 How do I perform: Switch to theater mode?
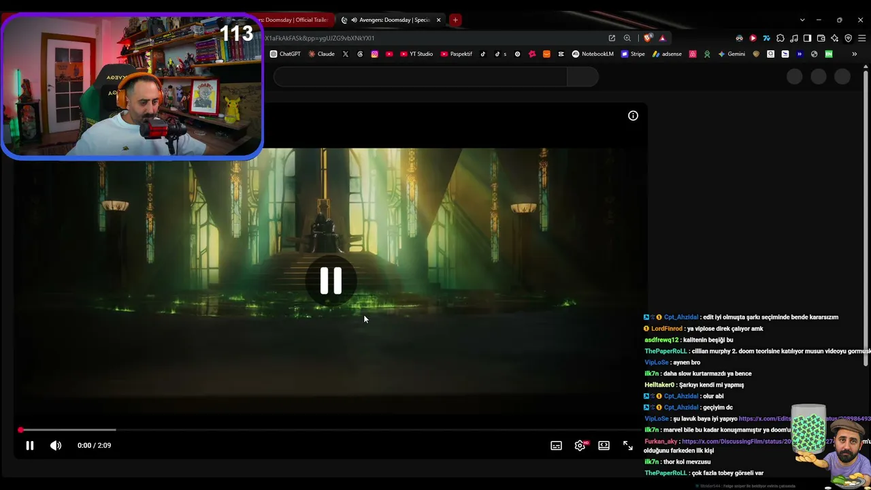[x=604, y=446]
